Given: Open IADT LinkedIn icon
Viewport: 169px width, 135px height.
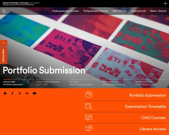Looking at the screenshot, I should (27, 93).
